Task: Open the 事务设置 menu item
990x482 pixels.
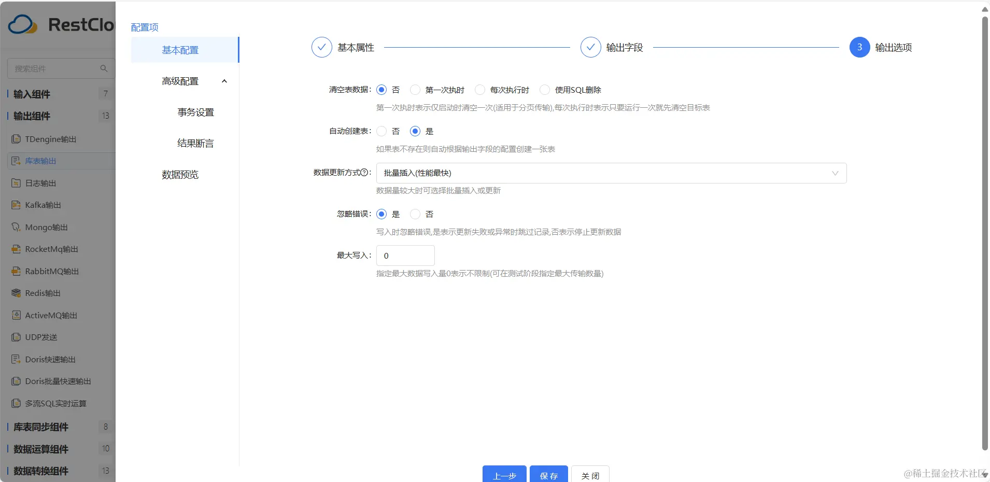Action: 195,112
